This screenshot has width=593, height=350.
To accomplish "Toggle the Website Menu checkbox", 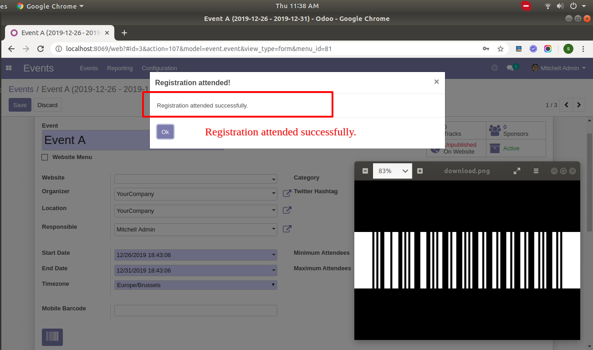I will point(45,157).
